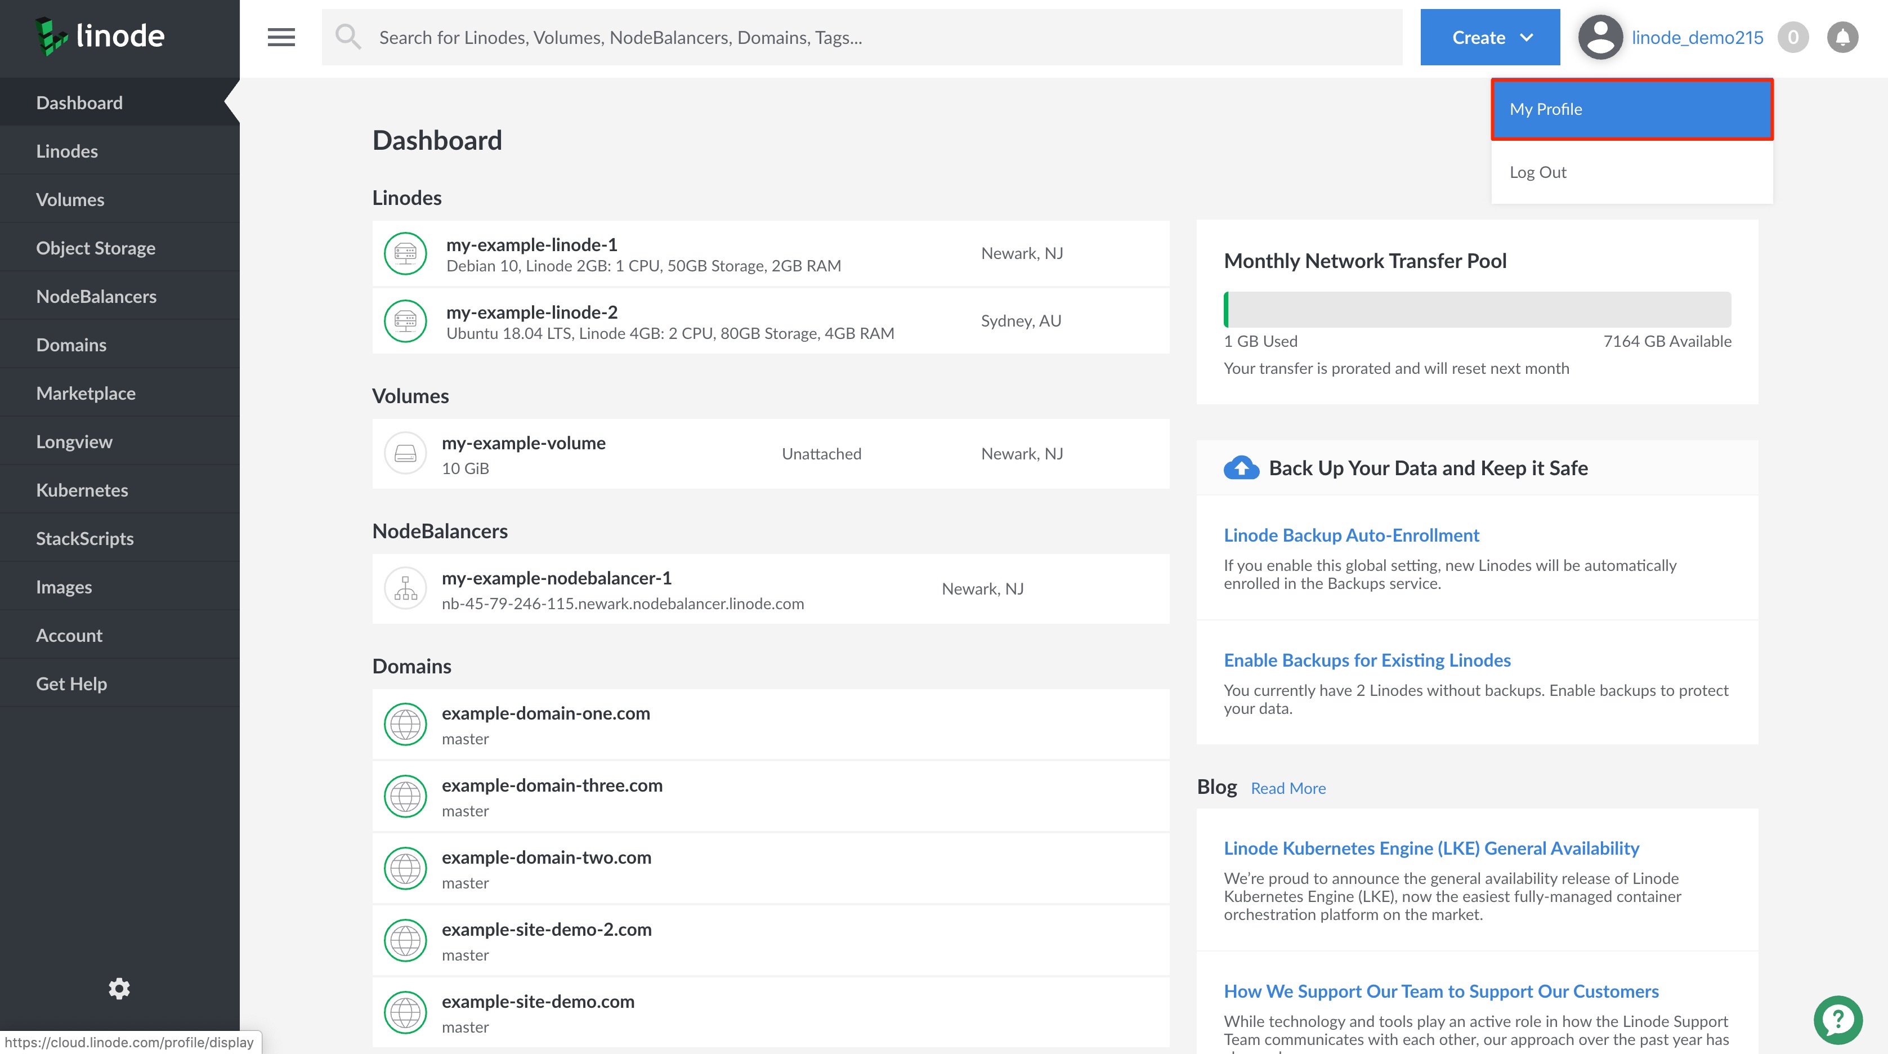Open Linode Backup Auto-Enrollment link
1888x1054 pixels.
(1351, 535)
